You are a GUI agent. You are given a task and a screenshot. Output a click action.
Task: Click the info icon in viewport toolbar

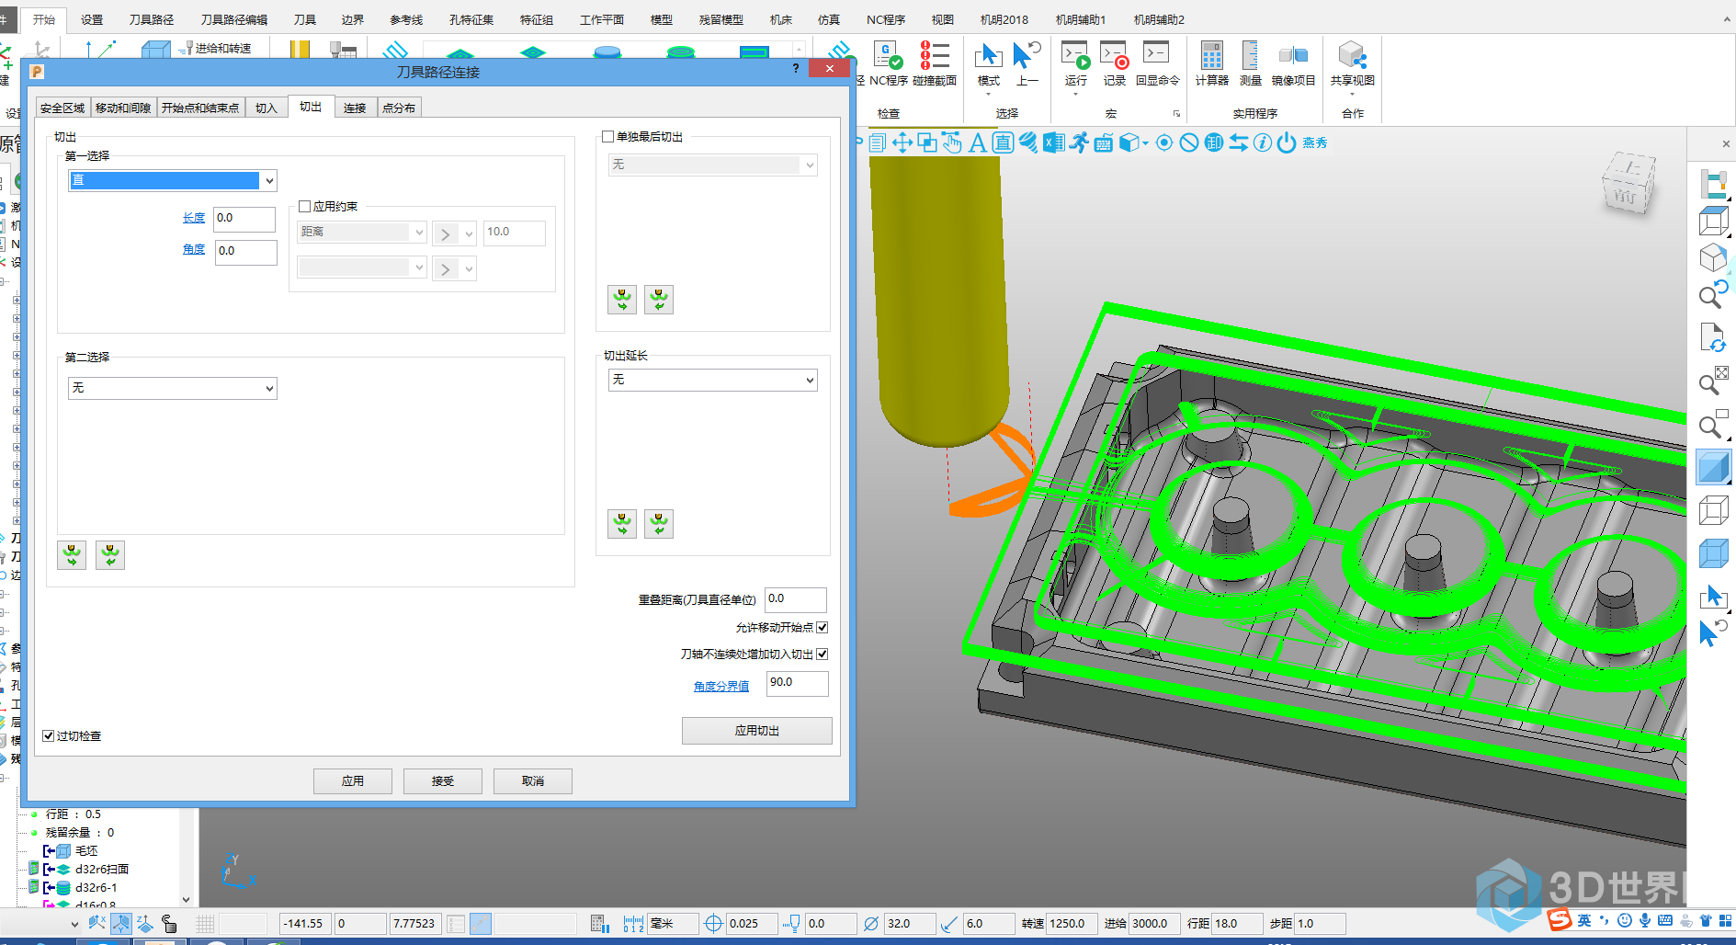pyautogui.click(x=1263, y=142)
